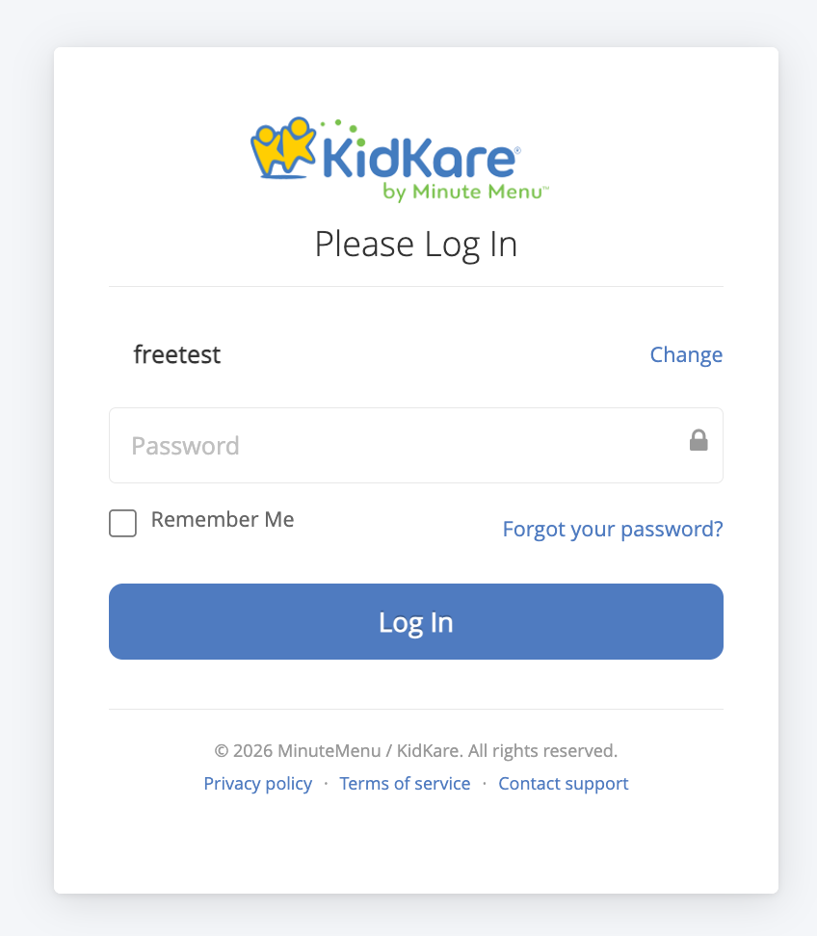Open the Privacy policy
This screenshot has height=936, width=817.
(257, 783)
